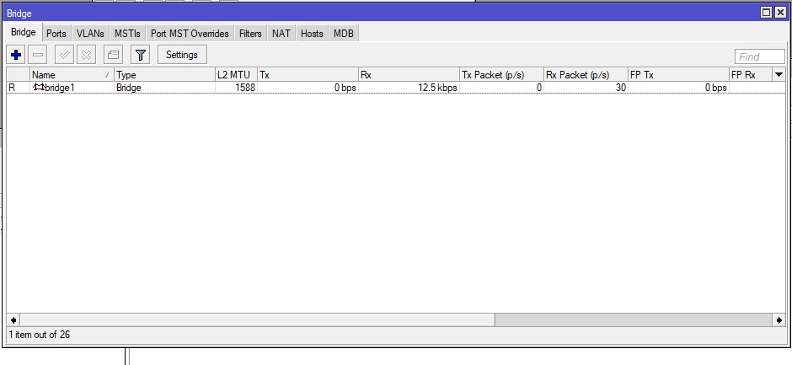Screen dimensions: 792x365
Task: Sort by the L2 MTU column header
Action: pyautogui.click(x=237, y=75)
